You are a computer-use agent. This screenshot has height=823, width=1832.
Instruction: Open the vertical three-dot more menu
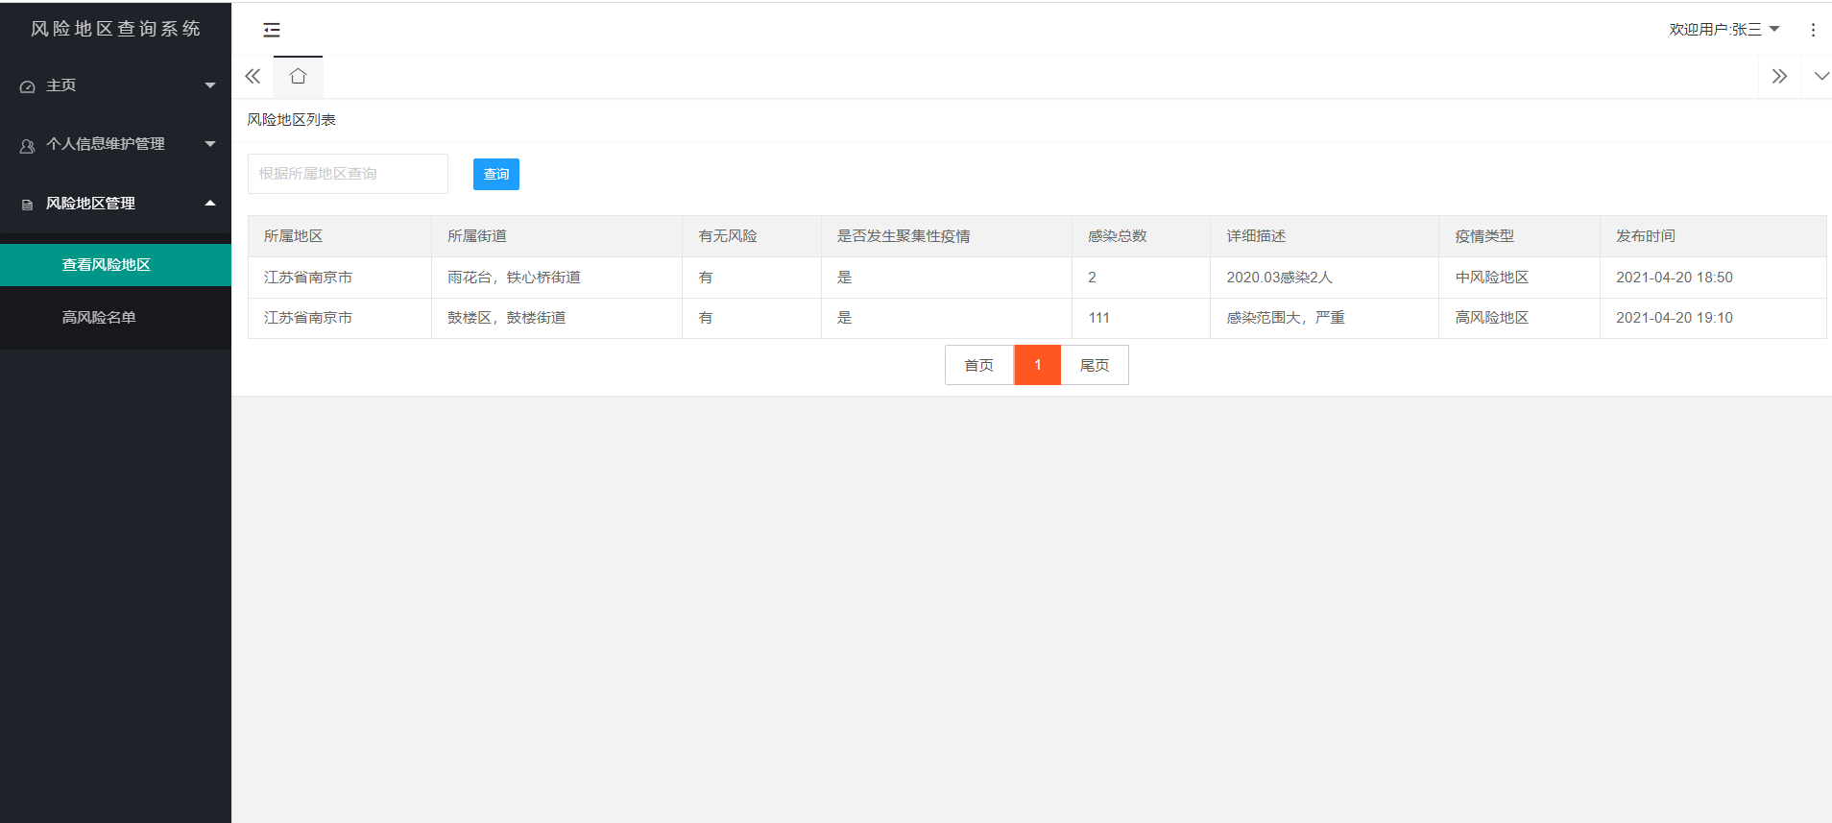pyautogui.click(x=1813, y=30)
